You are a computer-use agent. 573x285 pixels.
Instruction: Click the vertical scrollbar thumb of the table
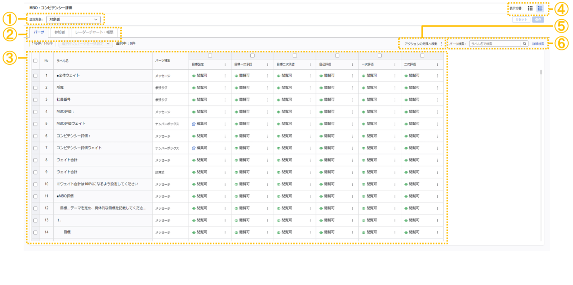(x=541, y=72)
